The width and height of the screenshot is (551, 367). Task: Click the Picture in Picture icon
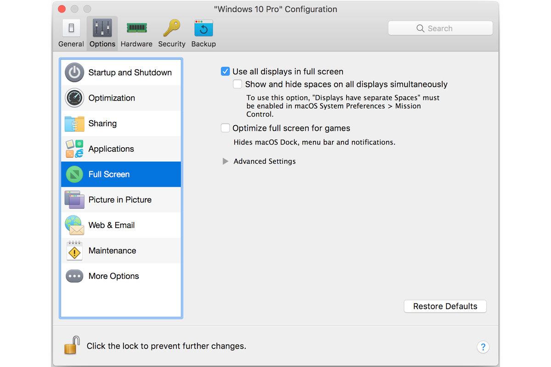(74, 200)
